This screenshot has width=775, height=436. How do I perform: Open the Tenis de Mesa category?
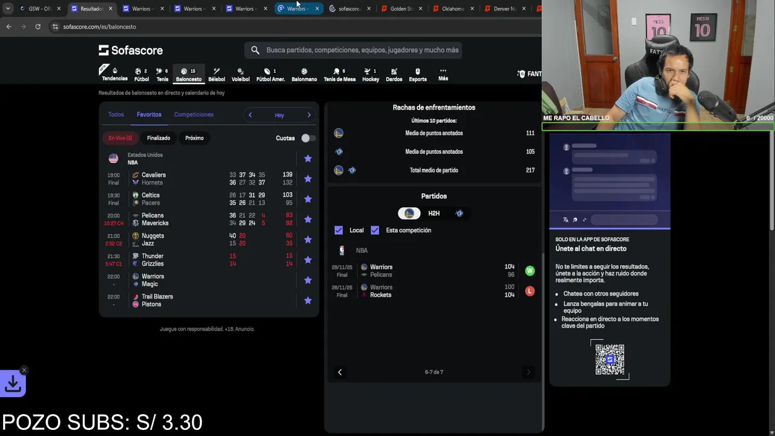tap(339, 74)
